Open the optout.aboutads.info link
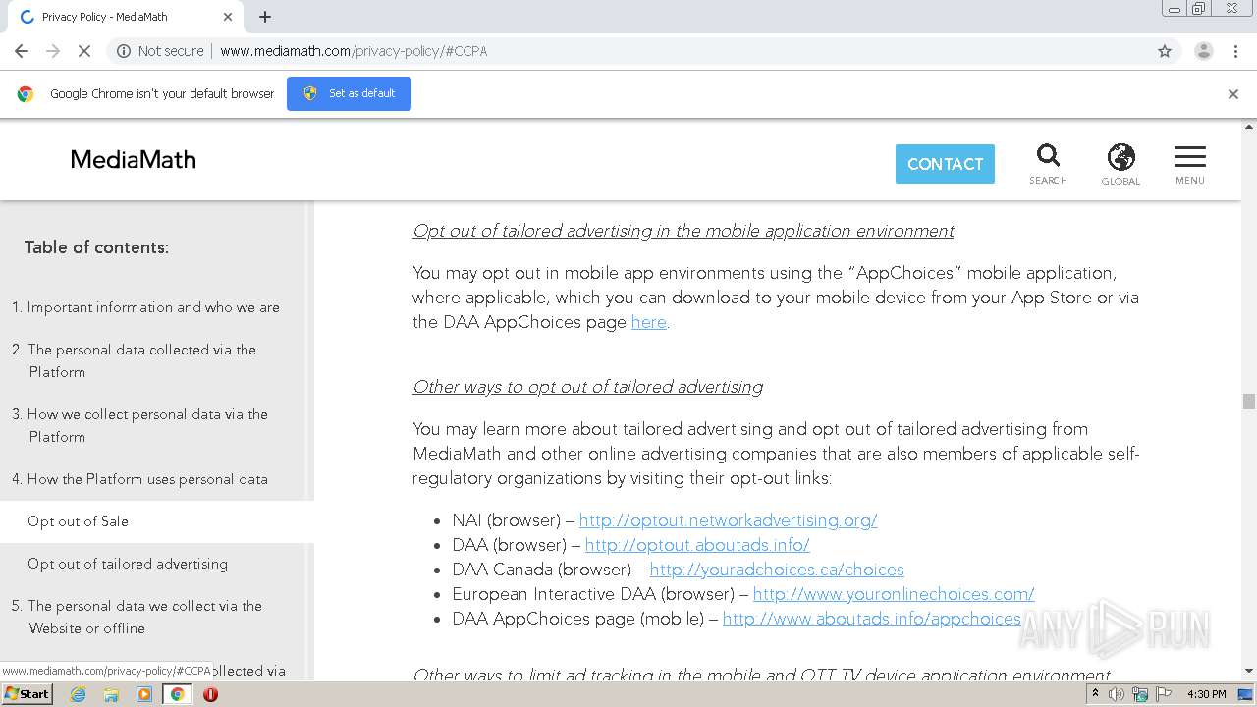 [x=697, y=545]
